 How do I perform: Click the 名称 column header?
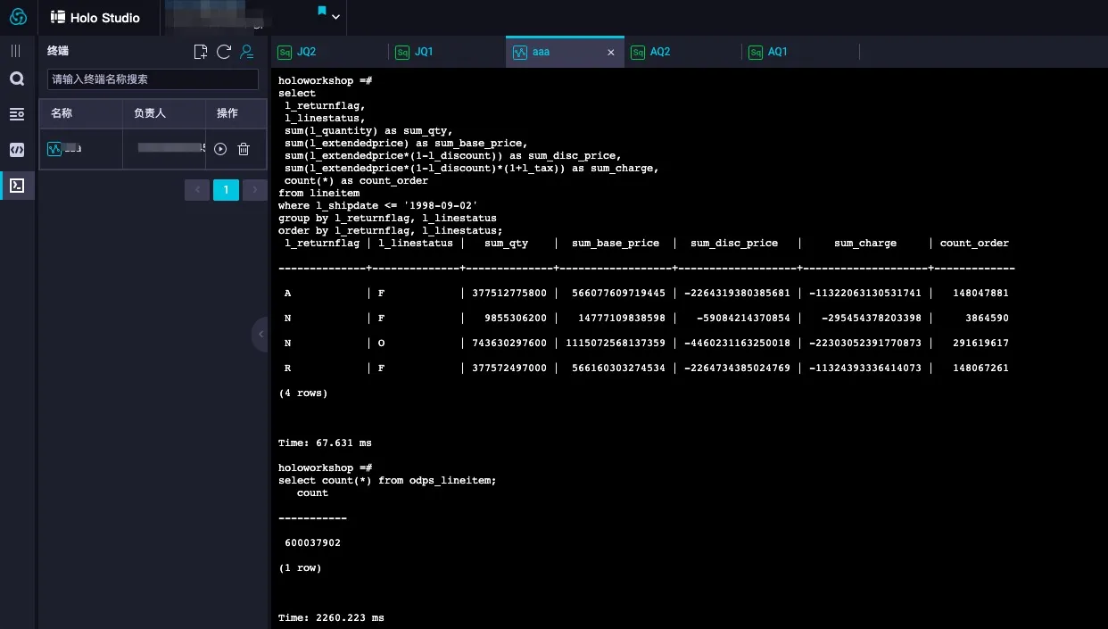tap(62, 113)
